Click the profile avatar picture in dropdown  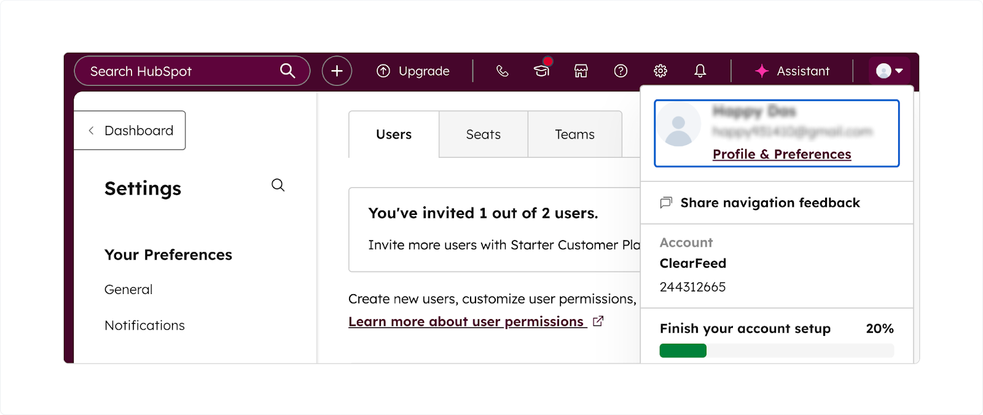pos(679,125)
